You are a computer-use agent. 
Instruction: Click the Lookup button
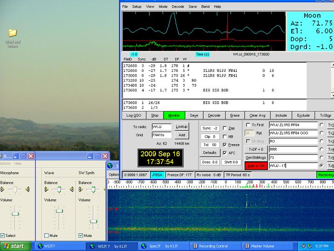click(182, 126)
